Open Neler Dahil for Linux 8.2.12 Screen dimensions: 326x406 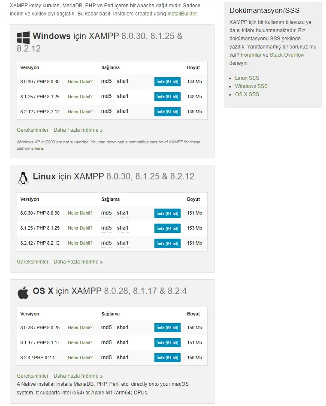[x=80, y=243]
